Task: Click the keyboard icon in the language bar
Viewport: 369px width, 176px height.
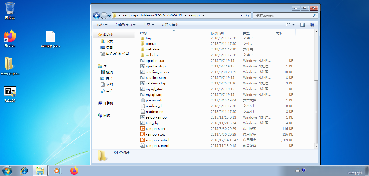Action: 297,170
